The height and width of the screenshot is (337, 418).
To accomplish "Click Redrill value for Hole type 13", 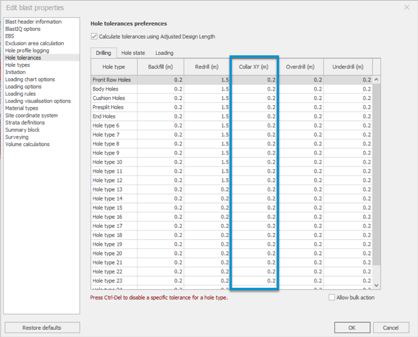I will (x=207, y=189).
